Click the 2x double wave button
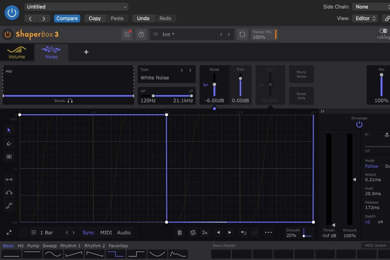 coord(205,233)
